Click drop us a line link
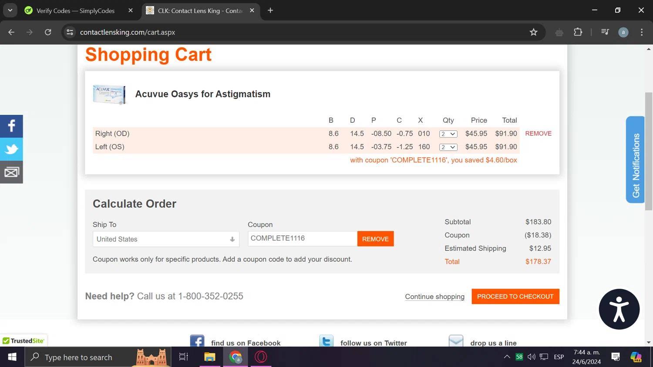Image resolution: width=653 pixels, height=367 pixels. click(493, 343)
